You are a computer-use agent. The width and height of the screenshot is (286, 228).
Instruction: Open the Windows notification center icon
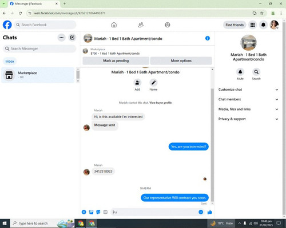(279, 223)
